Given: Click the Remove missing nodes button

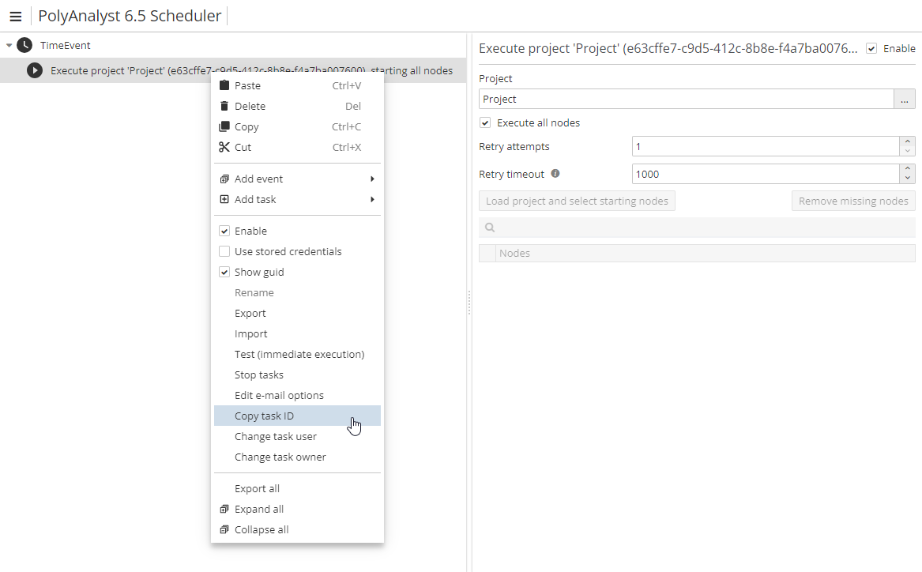Looking at the screenshot, I should click(x=853, y=201).
